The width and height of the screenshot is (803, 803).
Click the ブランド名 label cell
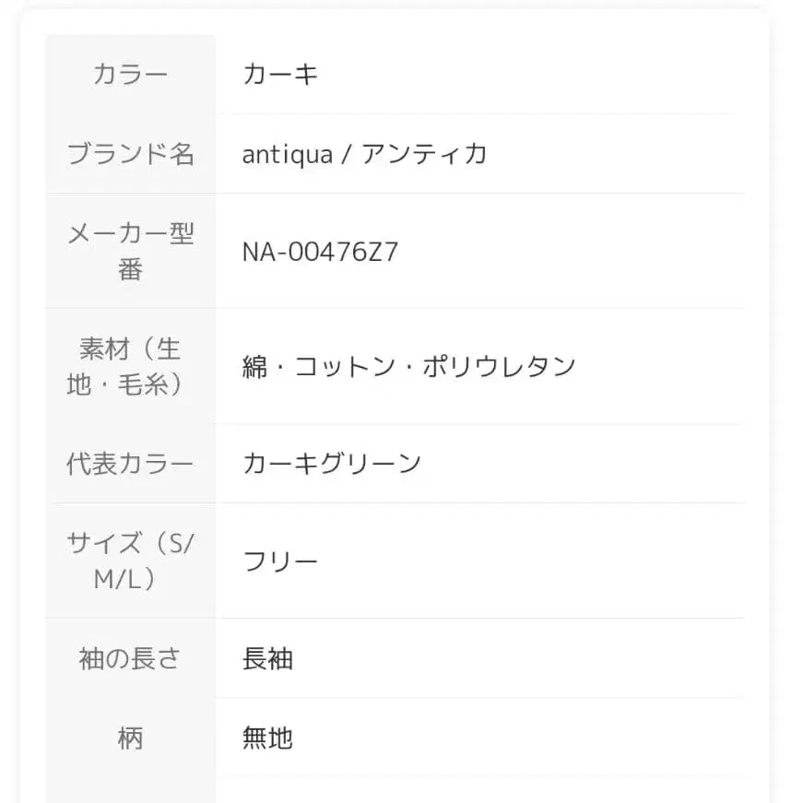pos(130,153)
